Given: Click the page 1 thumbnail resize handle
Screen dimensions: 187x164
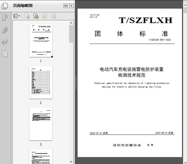Looking at the screenshot, I should (52, 57).
